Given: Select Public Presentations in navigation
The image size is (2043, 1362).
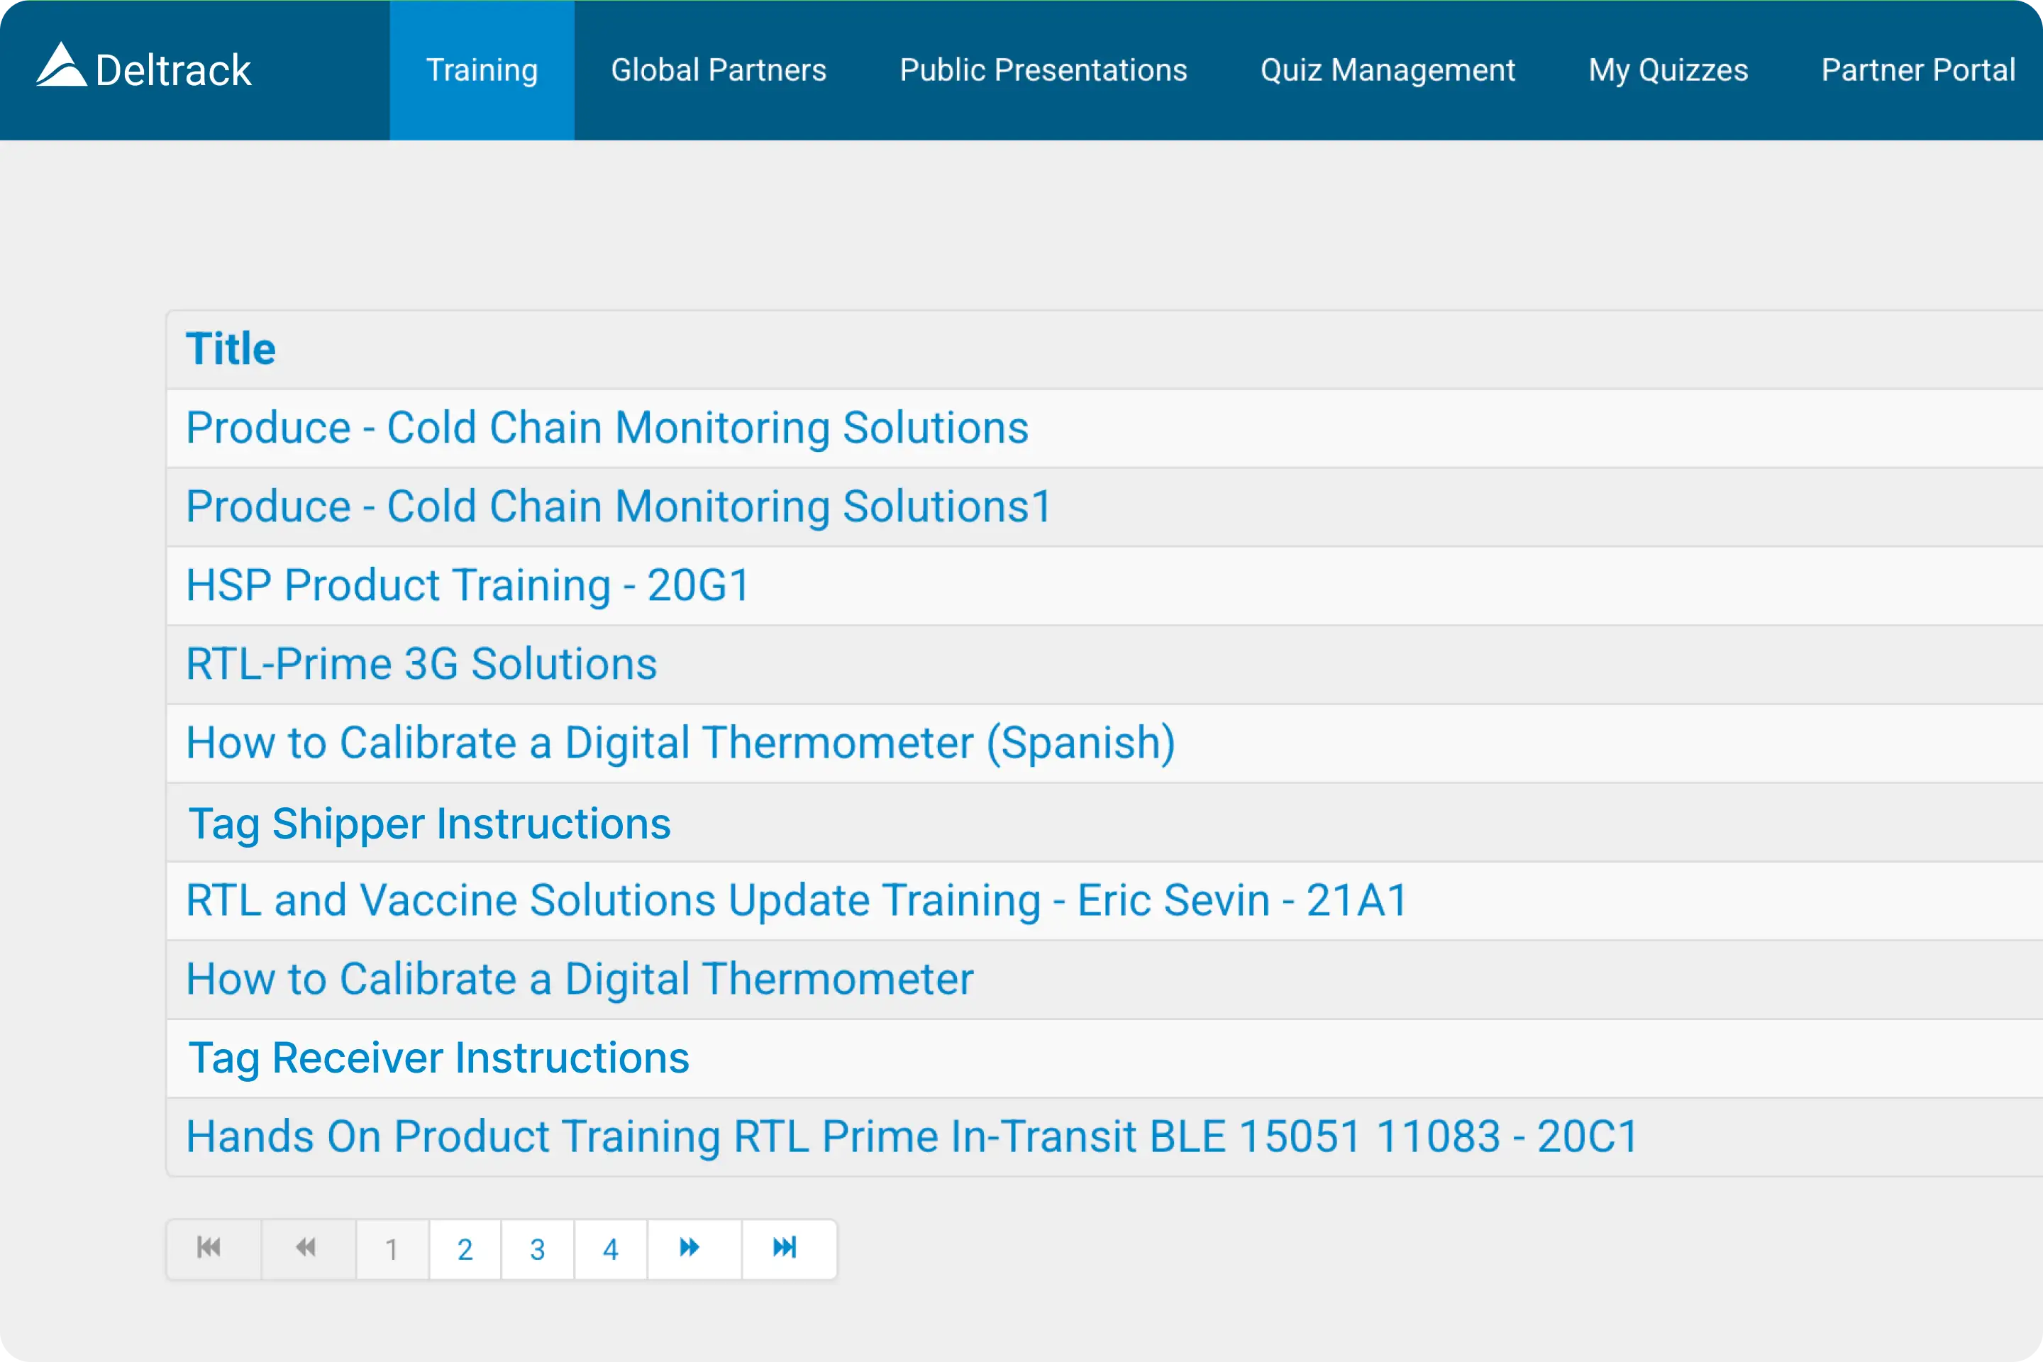Looking at the screenshot, I should pos(1043,70).
